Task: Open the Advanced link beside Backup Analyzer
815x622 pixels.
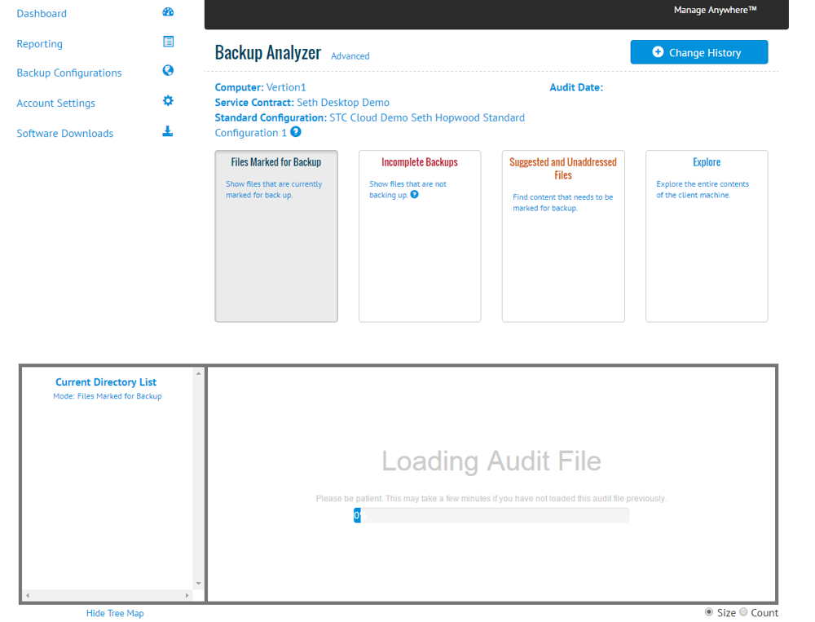Action: click(x=350, y=56)
